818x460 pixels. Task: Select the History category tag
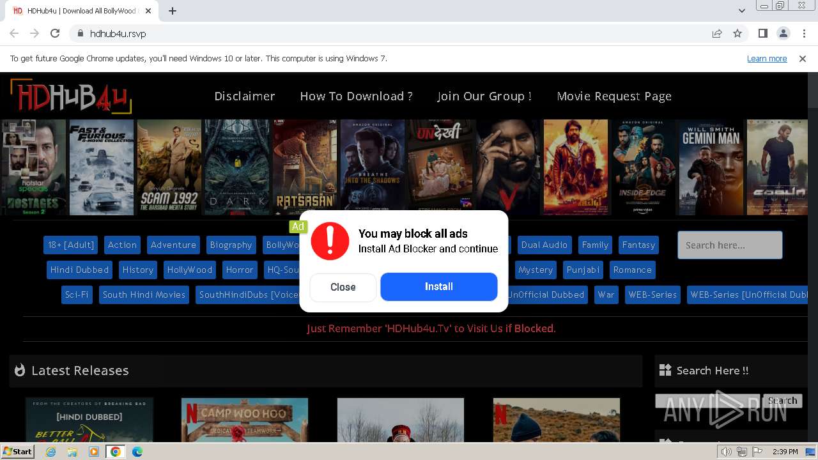click(138, 270)
